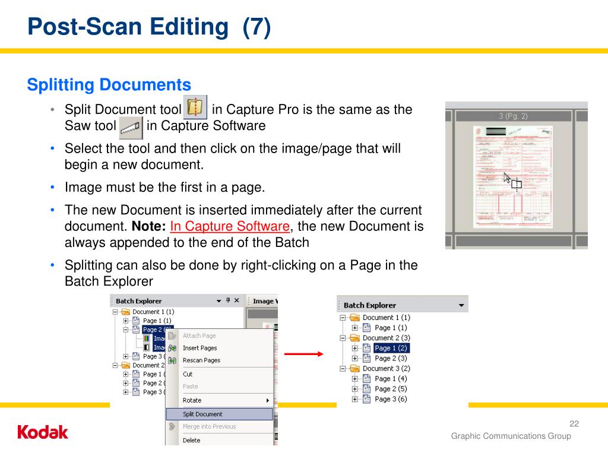This screenshot has height=456, width=608.
Task: Click the page icon beside Page 3 (6)
Action: tap(366, 398)
